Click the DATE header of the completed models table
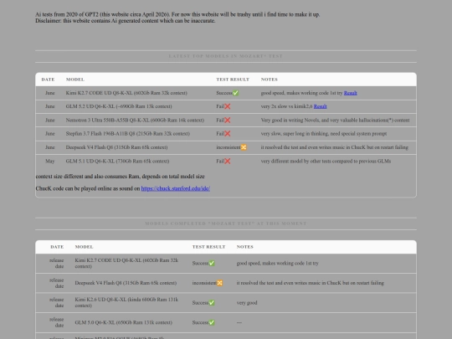 click(x=57, y=247)
